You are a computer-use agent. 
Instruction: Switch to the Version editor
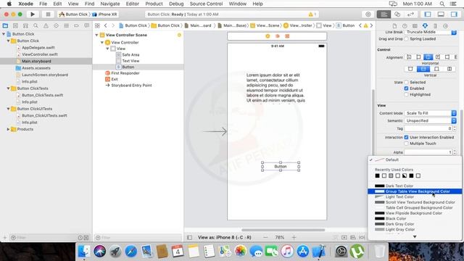[x=411, y=14]
